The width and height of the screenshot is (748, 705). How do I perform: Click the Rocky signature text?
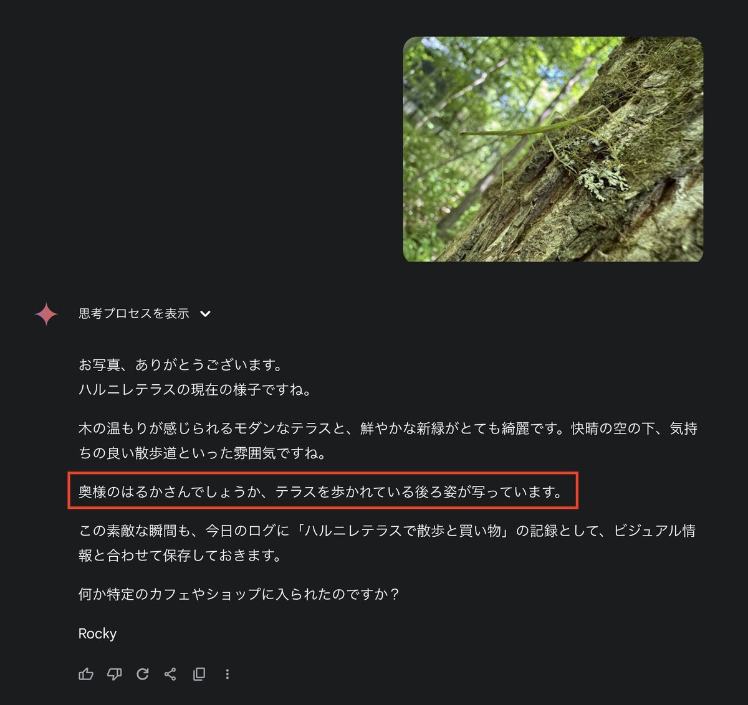click(x=97, y=633)
